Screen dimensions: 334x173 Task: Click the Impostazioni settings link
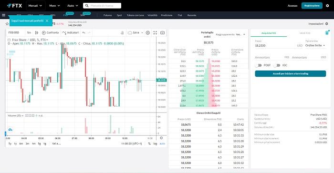316,24
